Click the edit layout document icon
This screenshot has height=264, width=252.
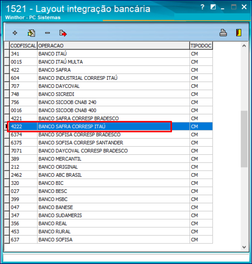(x=31, y=33)
